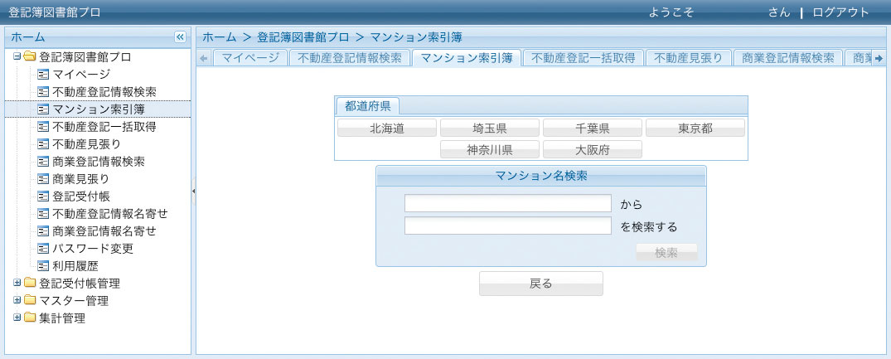The image size is (891, 359).
Task: Switch to the マンション索引簿 tab
Action: 467,57
